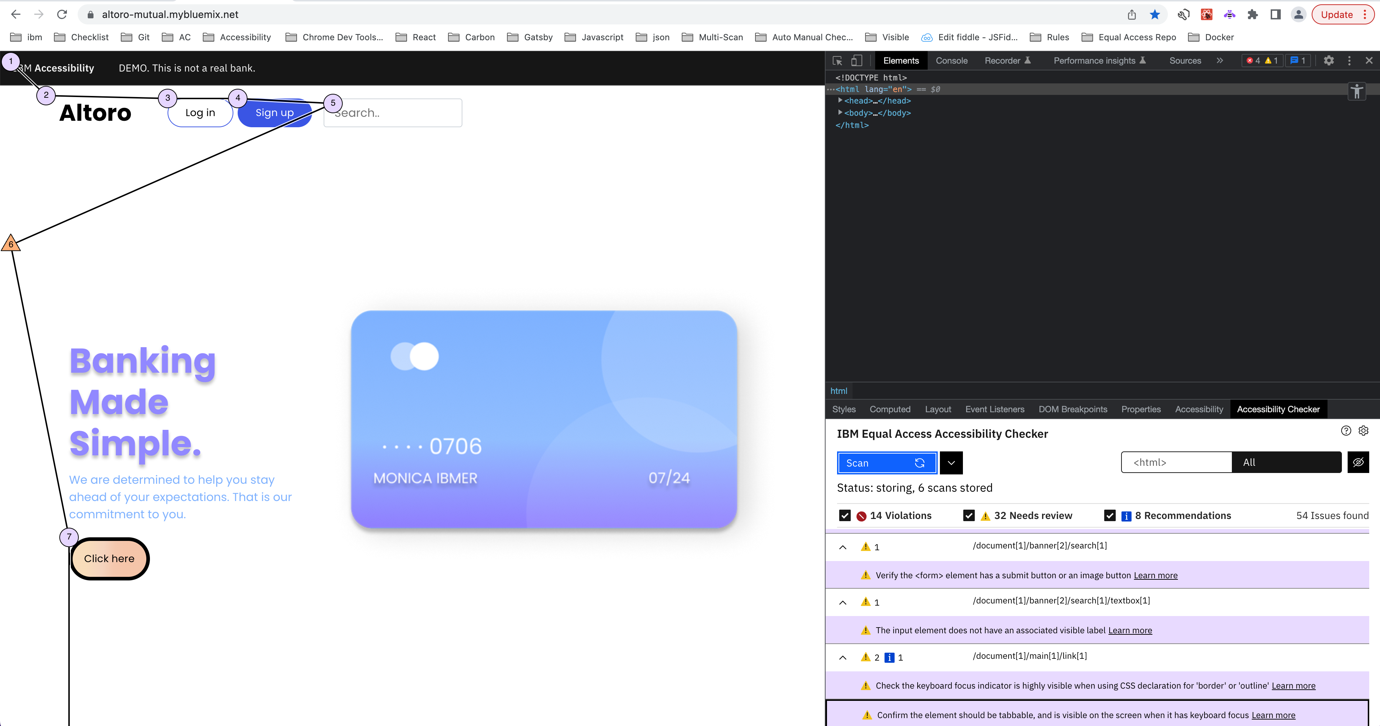Click the browser back arrow
Viewport: 1380px width, 726px height.
pos(15,14)
